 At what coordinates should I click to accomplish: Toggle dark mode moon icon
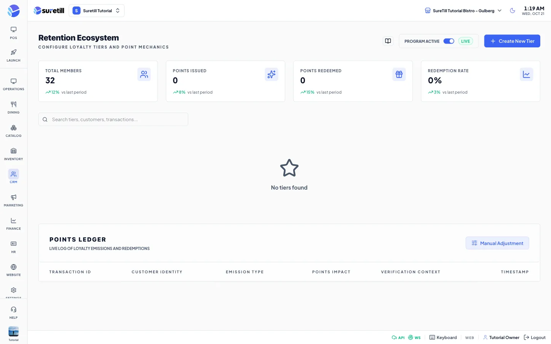click(x=512, y=11)
